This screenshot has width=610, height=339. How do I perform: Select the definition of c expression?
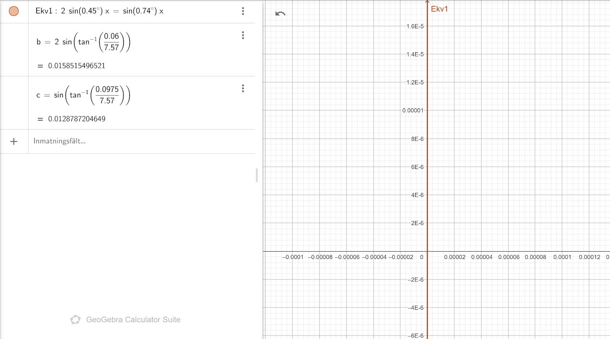[x=83, y=95]
